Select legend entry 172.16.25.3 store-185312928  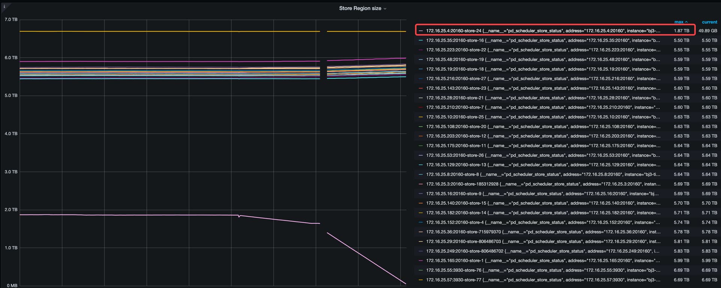(543, 184)
